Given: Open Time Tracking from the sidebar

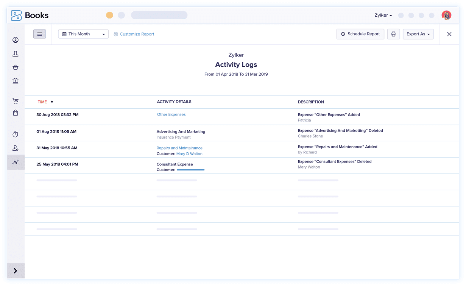Looking at the screenshot, I should (x=15, y=134).
